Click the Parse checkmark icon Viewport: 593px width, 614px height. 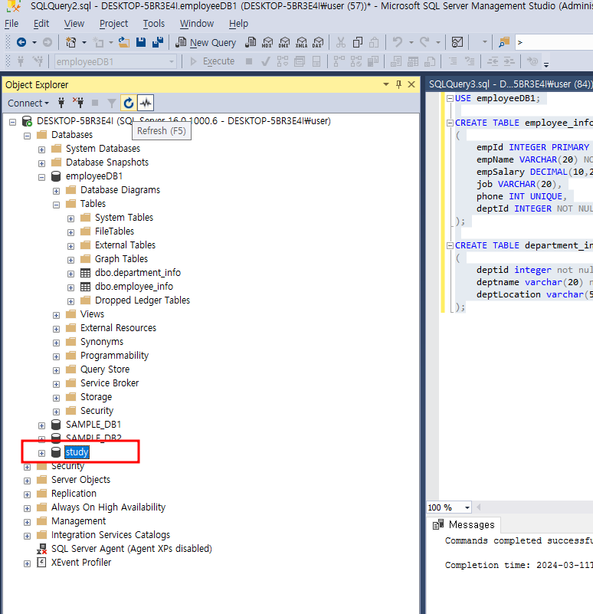(x=265, y=61)
